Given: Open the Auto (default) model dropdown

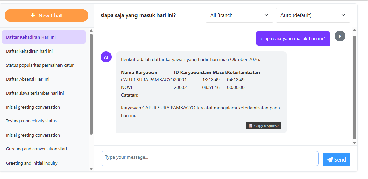Looking at the screenshot, I should tap(313, 15).
